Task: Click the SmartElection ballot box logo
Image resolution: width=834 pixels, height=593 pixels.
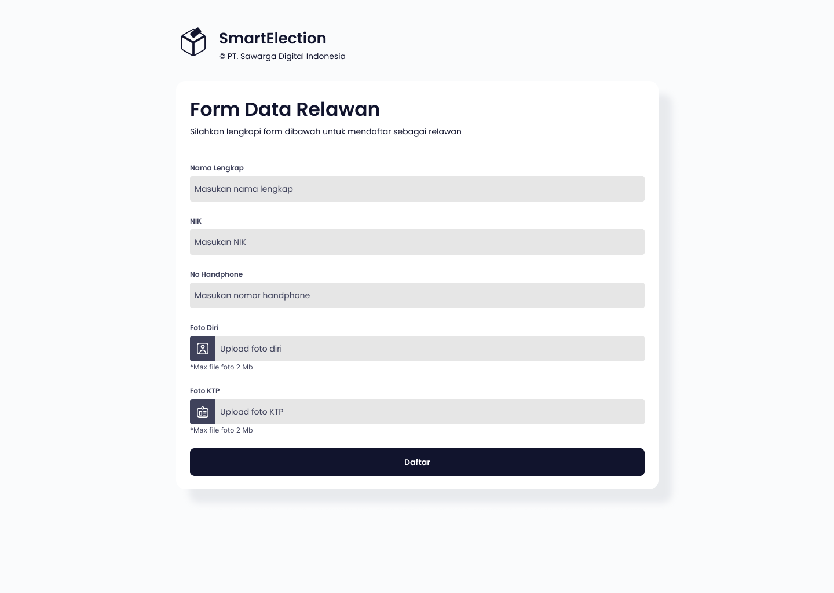Action: [193, 42]
